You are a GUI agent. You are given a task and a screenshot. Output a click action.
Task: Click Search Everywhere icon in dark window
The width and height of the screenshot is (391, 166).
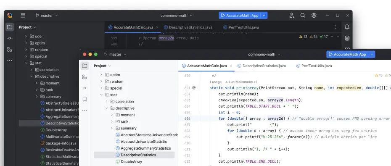[303, 16]
